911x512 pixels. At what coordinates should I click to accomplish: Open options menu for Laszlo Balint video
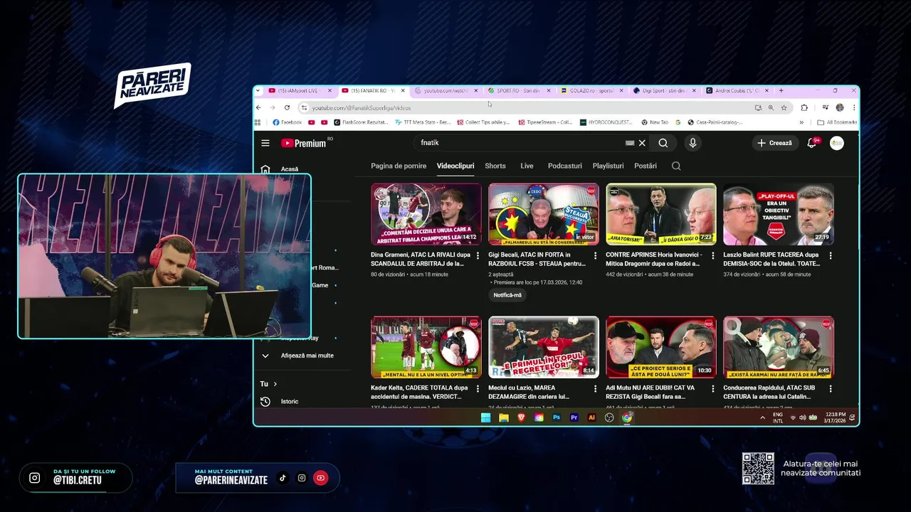tap(831, 255)
